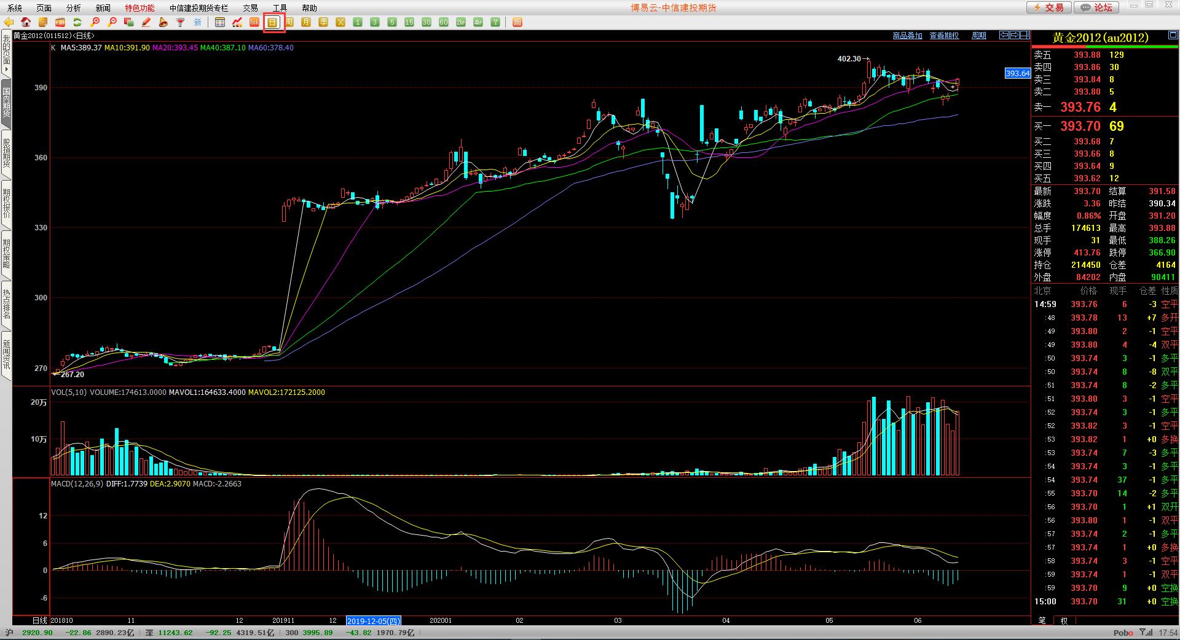Click the 393.64 price marker on axis

(1017, 73)
